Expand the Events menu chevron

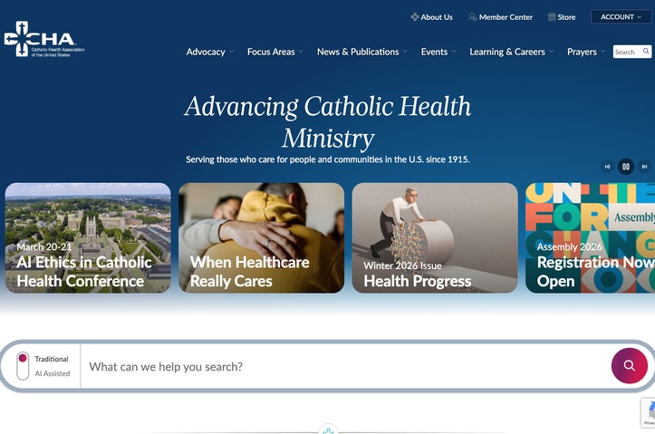(454, 52)
